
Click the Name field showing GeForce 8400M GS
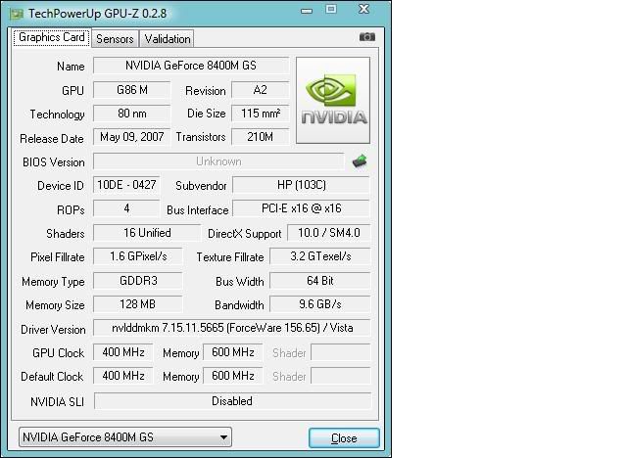(x=191, y=66)
